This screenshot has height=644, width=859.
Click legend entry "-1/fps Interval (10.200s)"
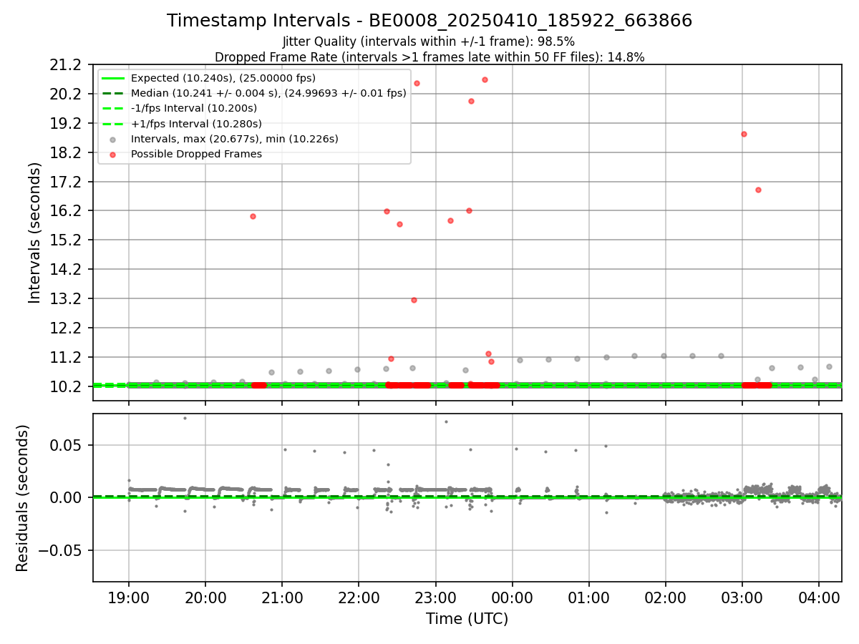194,109
